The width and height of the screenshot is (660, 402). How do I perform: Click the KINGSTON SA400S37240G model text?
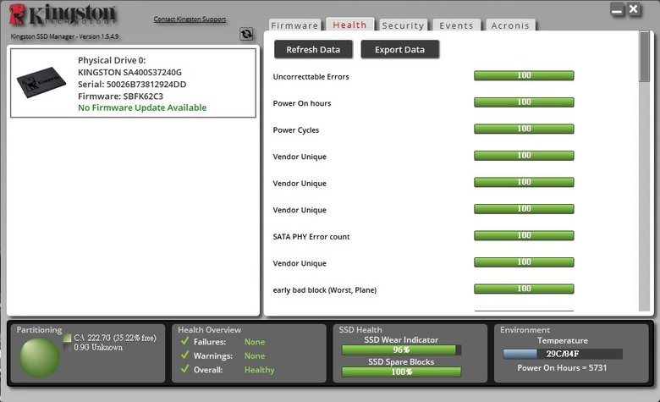coord(129,73)
